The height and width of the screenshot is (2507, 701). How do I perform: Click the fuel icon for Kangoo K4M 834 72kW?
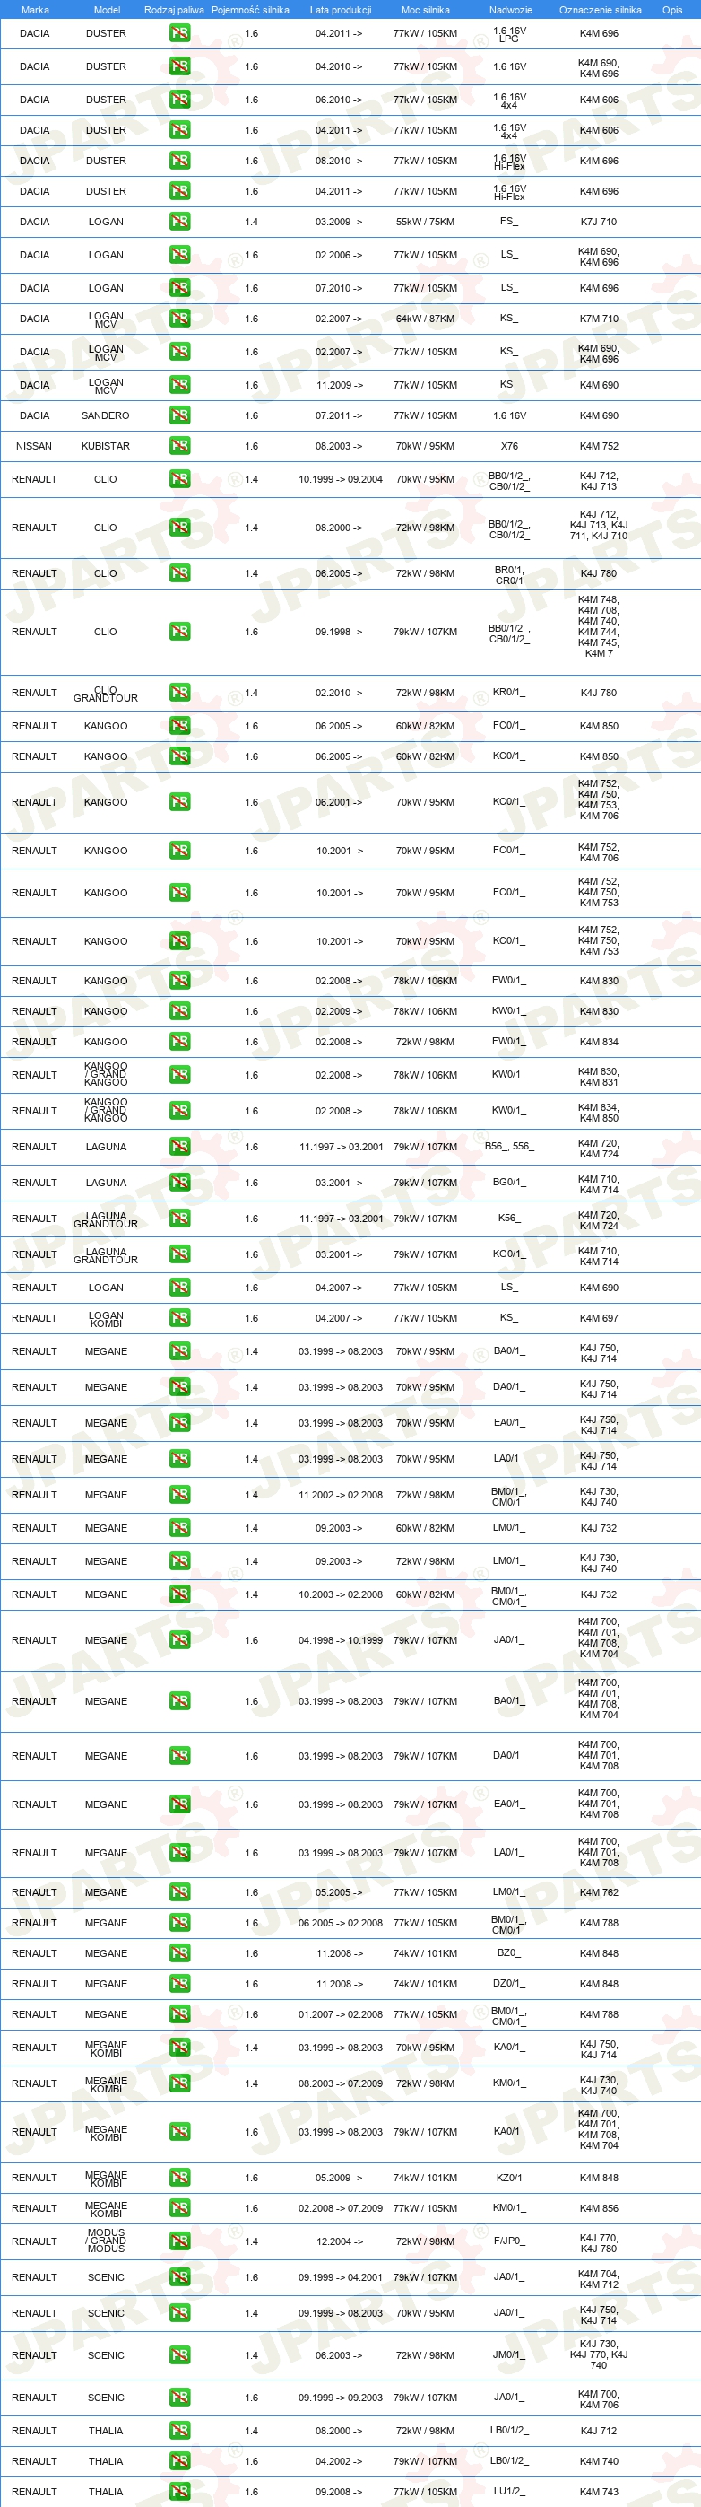(180, 1042)
